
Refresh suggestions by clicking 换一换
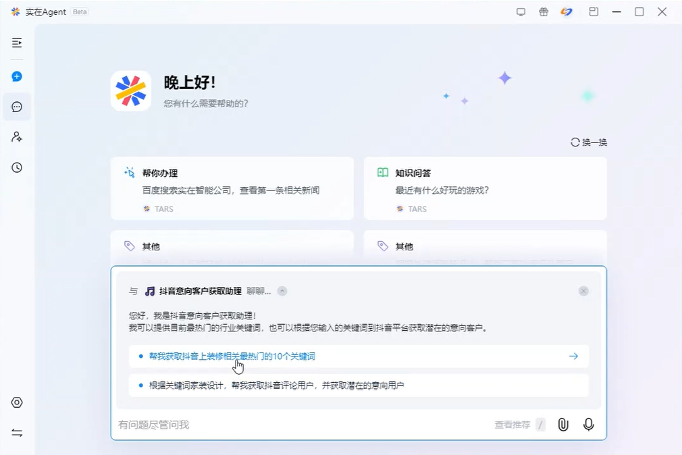click(x=588, y=142)
